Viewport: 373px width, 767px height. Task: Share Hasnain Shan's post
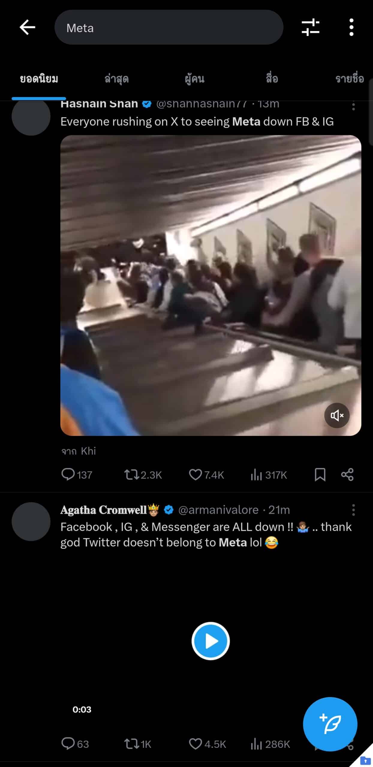(347, 475)
